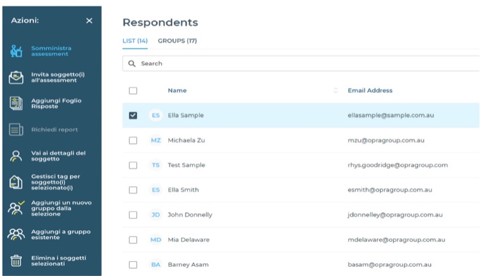Click the ES avatar for Ella Smith
The image size is (480, 276).
coord(156,190)
